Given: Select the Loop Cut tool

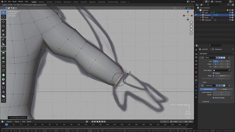Looking at the screenshot, I should [3, 66].
